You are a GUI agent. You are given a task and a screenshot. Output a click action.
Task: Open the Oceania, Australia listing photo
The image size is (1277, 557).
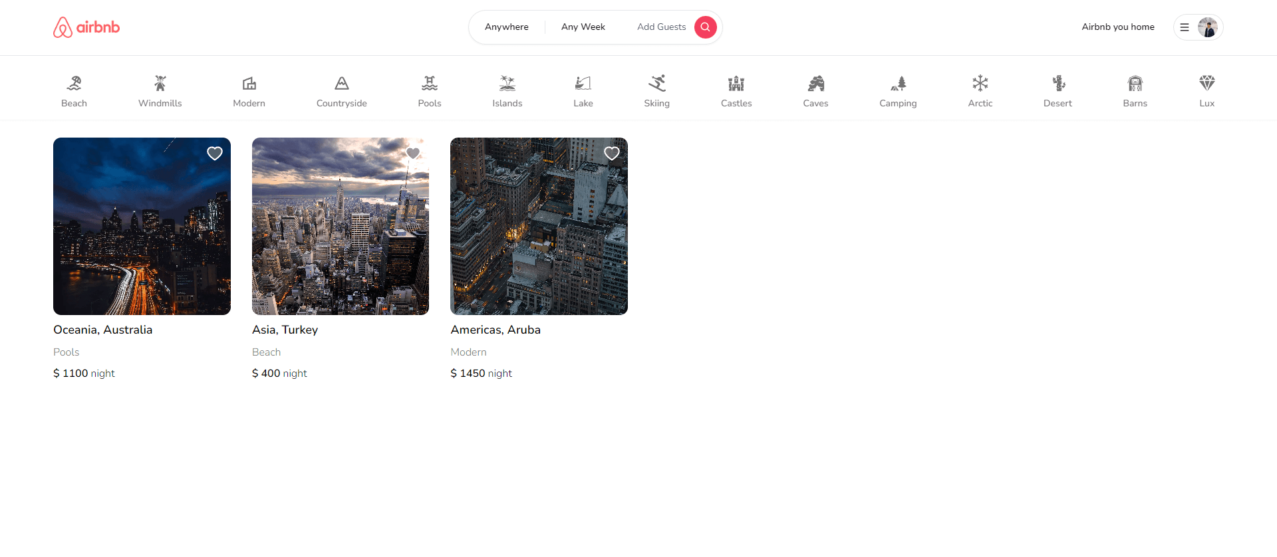[142, 226]
